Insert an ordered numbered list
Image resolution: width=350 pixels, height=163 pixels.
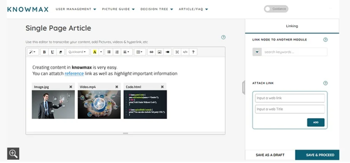pos(117,52)
